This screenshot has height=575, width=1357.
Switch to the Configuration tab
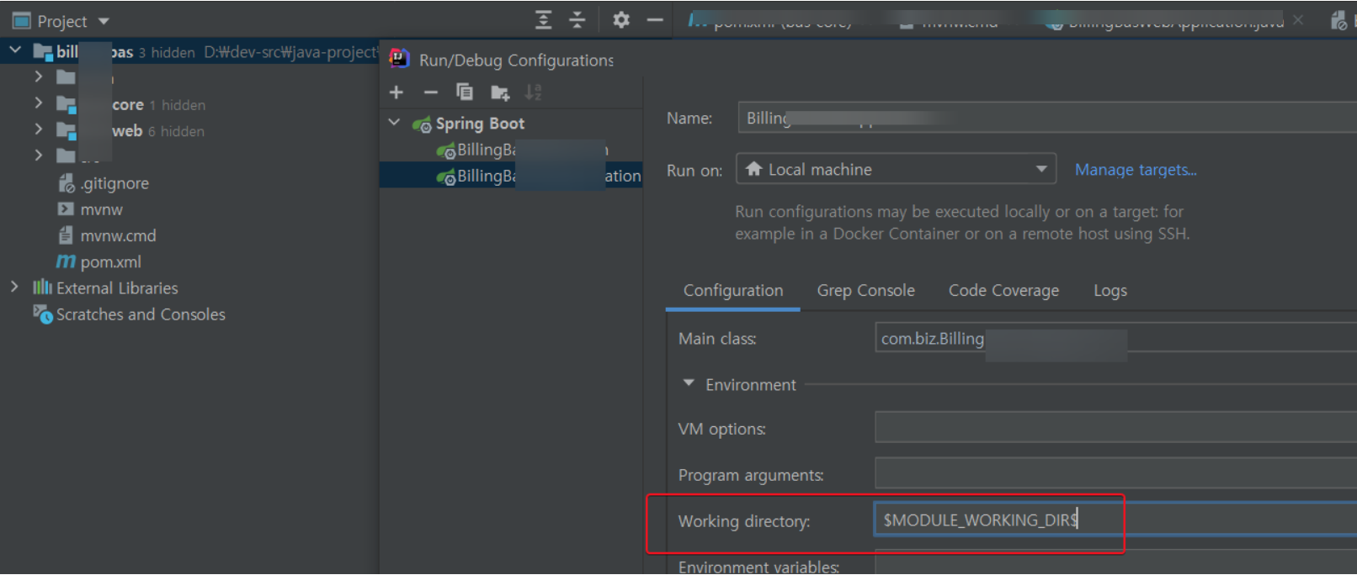[x=733, y=290]
